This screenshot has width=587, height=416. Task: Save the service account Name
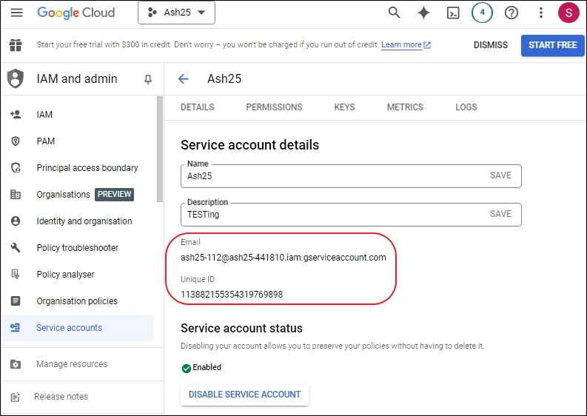pyautogui.click(x=500, y=175)
